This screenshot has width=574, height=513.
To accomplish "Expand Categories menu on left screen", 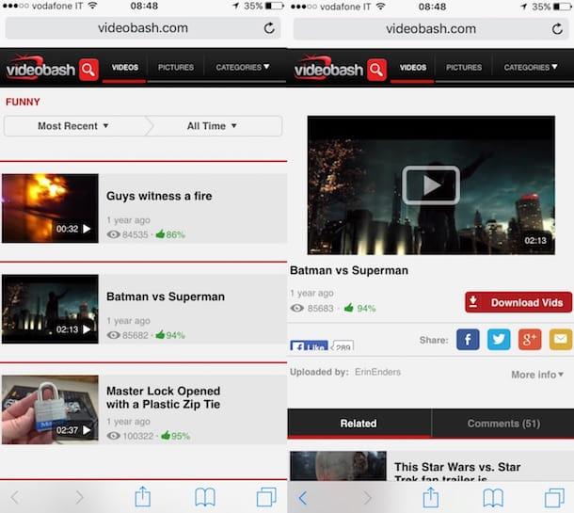I will click(243, 68).
